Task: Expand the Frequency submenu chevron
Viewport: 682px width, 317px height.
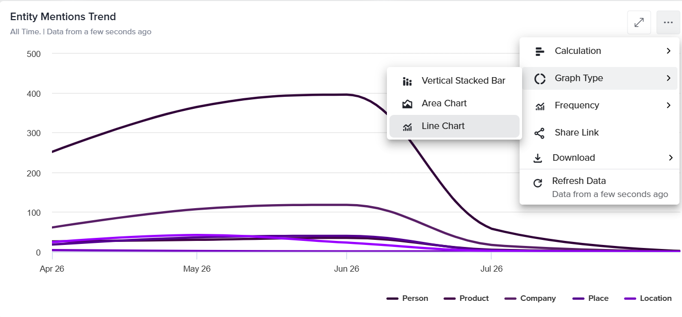Action: point(668,105)
